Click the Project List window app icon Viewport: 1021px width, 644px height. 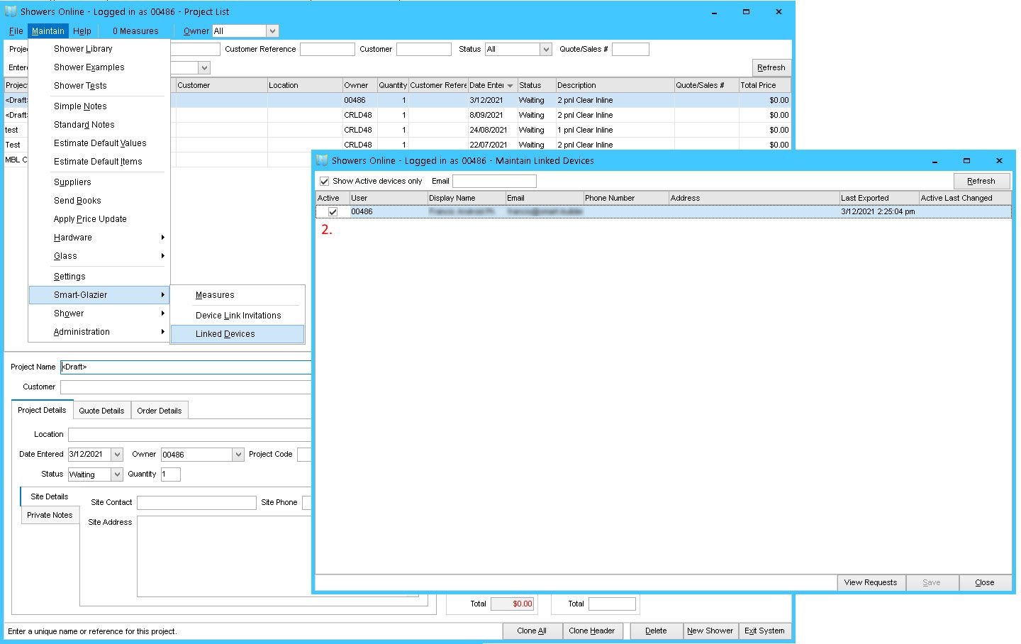tap(11, 11)
